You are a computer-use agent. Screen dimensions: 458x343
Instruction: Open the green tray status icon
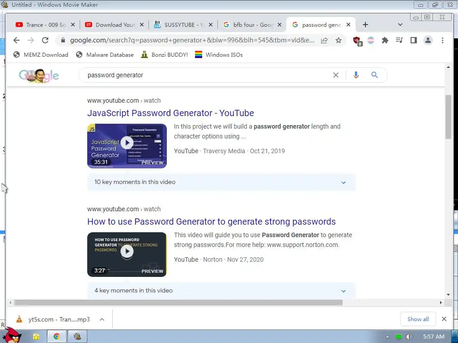point(398,337)
